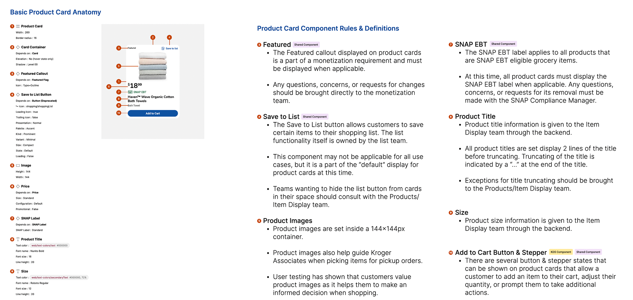Click the diamond icon beside Featured Callout
This screenshot has width=633, height=300.
[18, 74]
